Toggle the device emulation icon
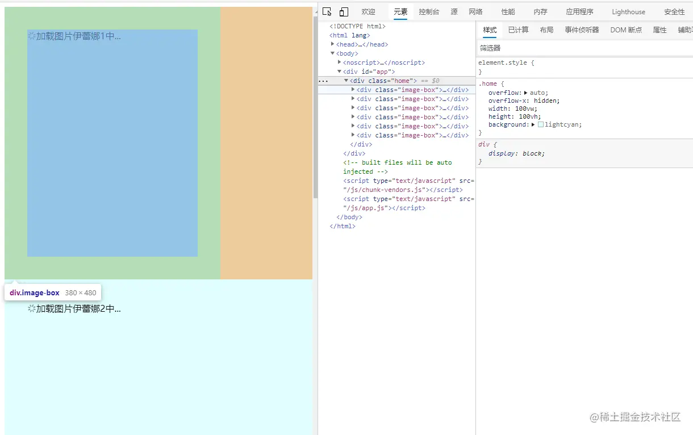Viewport: 693px width, 435px height. point(344,12)
